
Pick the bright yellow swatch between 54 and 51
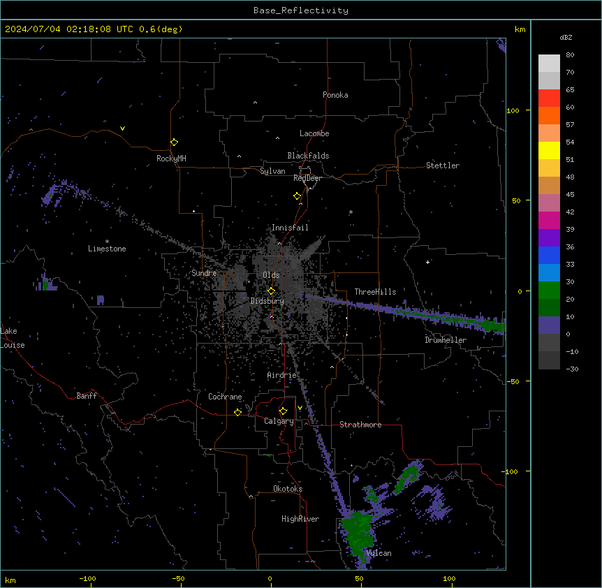pyautogui.click(x=549, y=150)
